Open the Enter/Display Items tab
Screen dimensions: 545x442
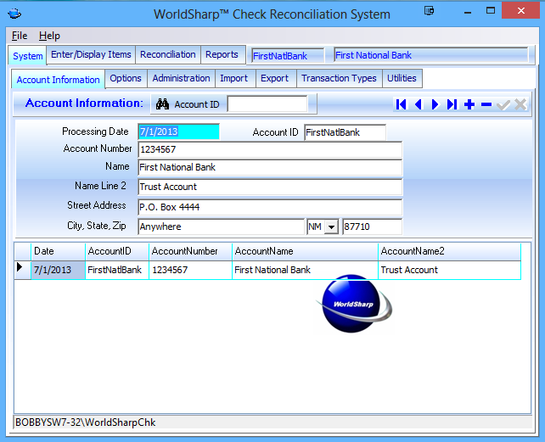point(91,54)
